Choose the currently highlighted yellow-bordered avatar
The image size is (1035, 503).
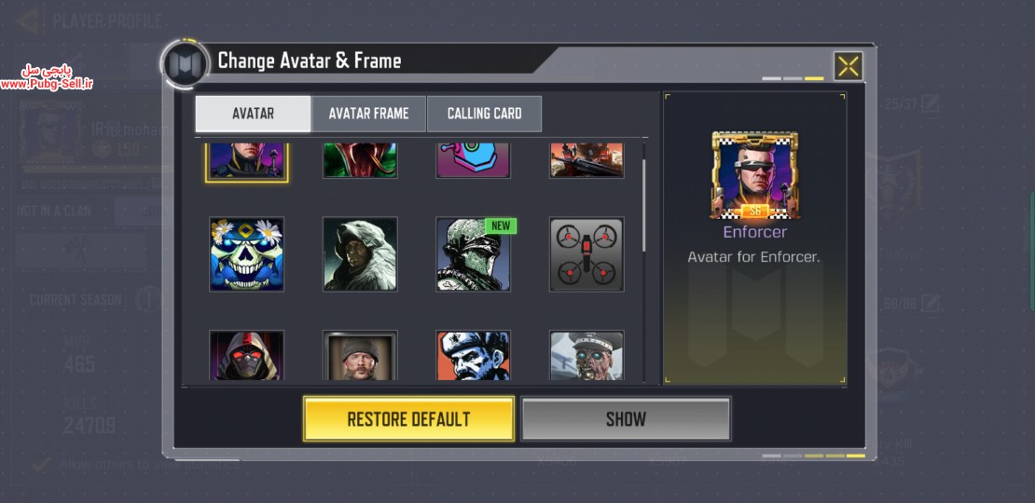click(246, 161)
